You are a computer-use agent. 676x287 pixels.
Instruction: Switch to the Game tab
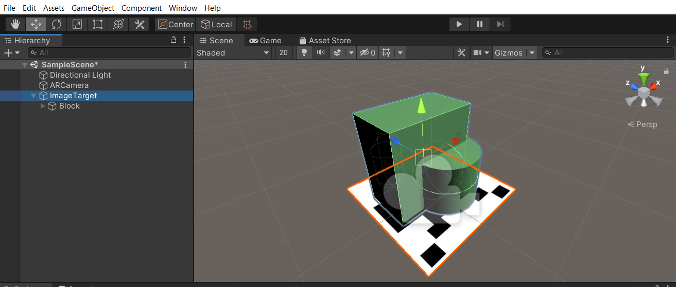[x=265, y=40]
